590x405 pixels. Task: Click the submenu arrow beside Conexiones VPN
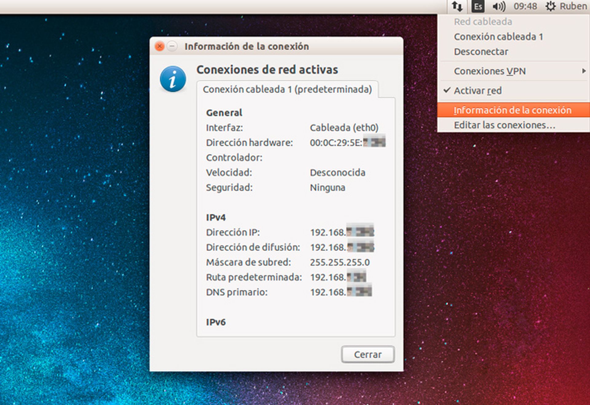(x=584, y=71)
